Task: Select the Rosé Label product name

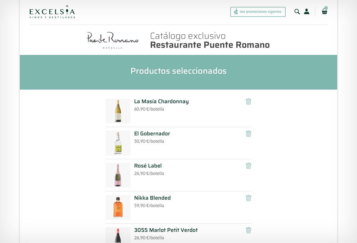Action: point(148,166)
